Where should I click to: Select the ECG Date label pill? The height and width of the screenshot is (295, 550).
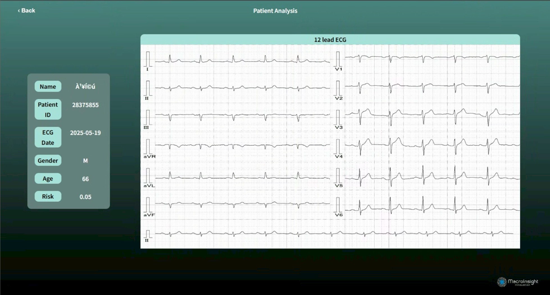click(48, 137)
